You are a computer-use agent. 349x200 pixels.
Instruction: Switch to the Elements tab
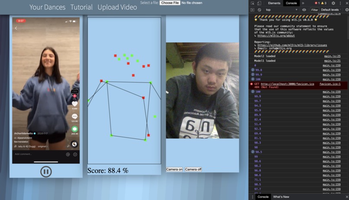274,3
